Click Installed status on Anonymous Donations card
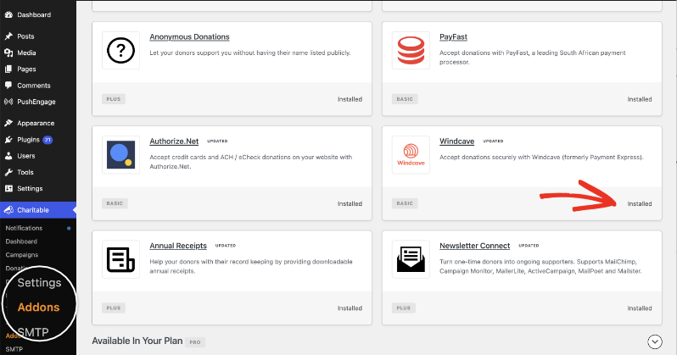This screenshot has width=677, height=355. (x=350, y=99)
